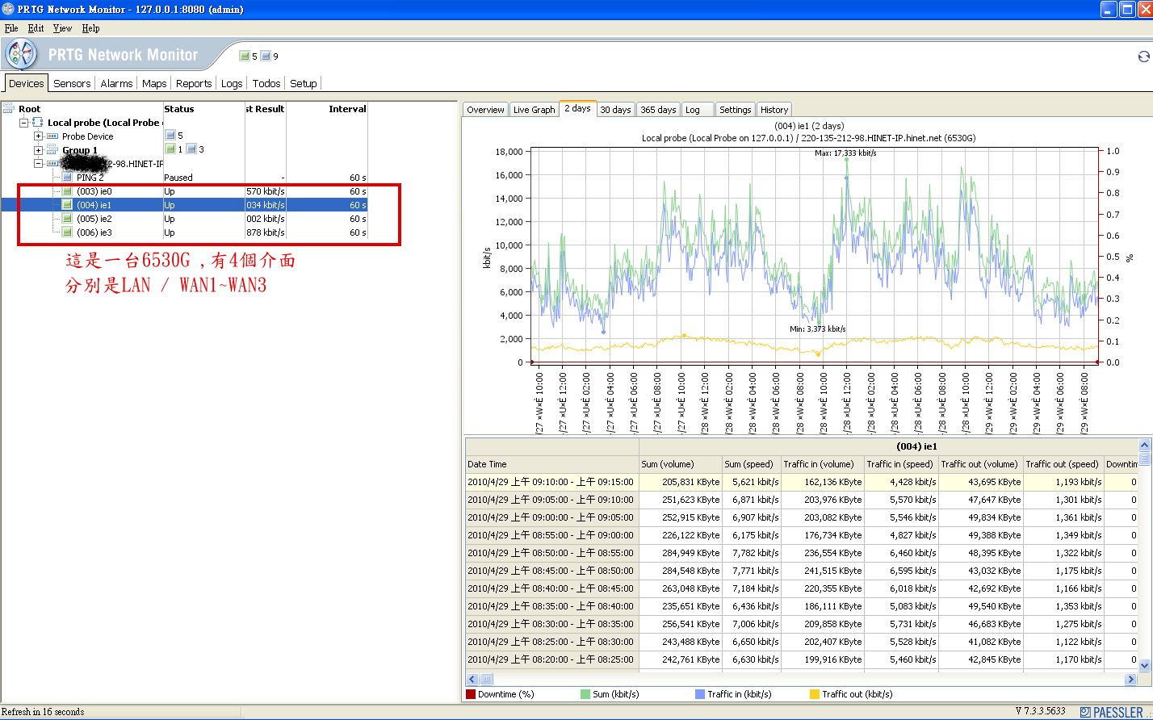Click the 7,782 kbit/s sum speed cell
The height and width of the screenshot is (720, 1153).
coord(751,553)
